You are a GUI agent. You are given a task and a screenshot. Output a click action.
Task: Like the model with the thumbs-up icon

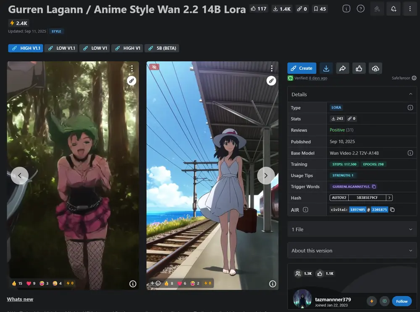click(359, 68)
